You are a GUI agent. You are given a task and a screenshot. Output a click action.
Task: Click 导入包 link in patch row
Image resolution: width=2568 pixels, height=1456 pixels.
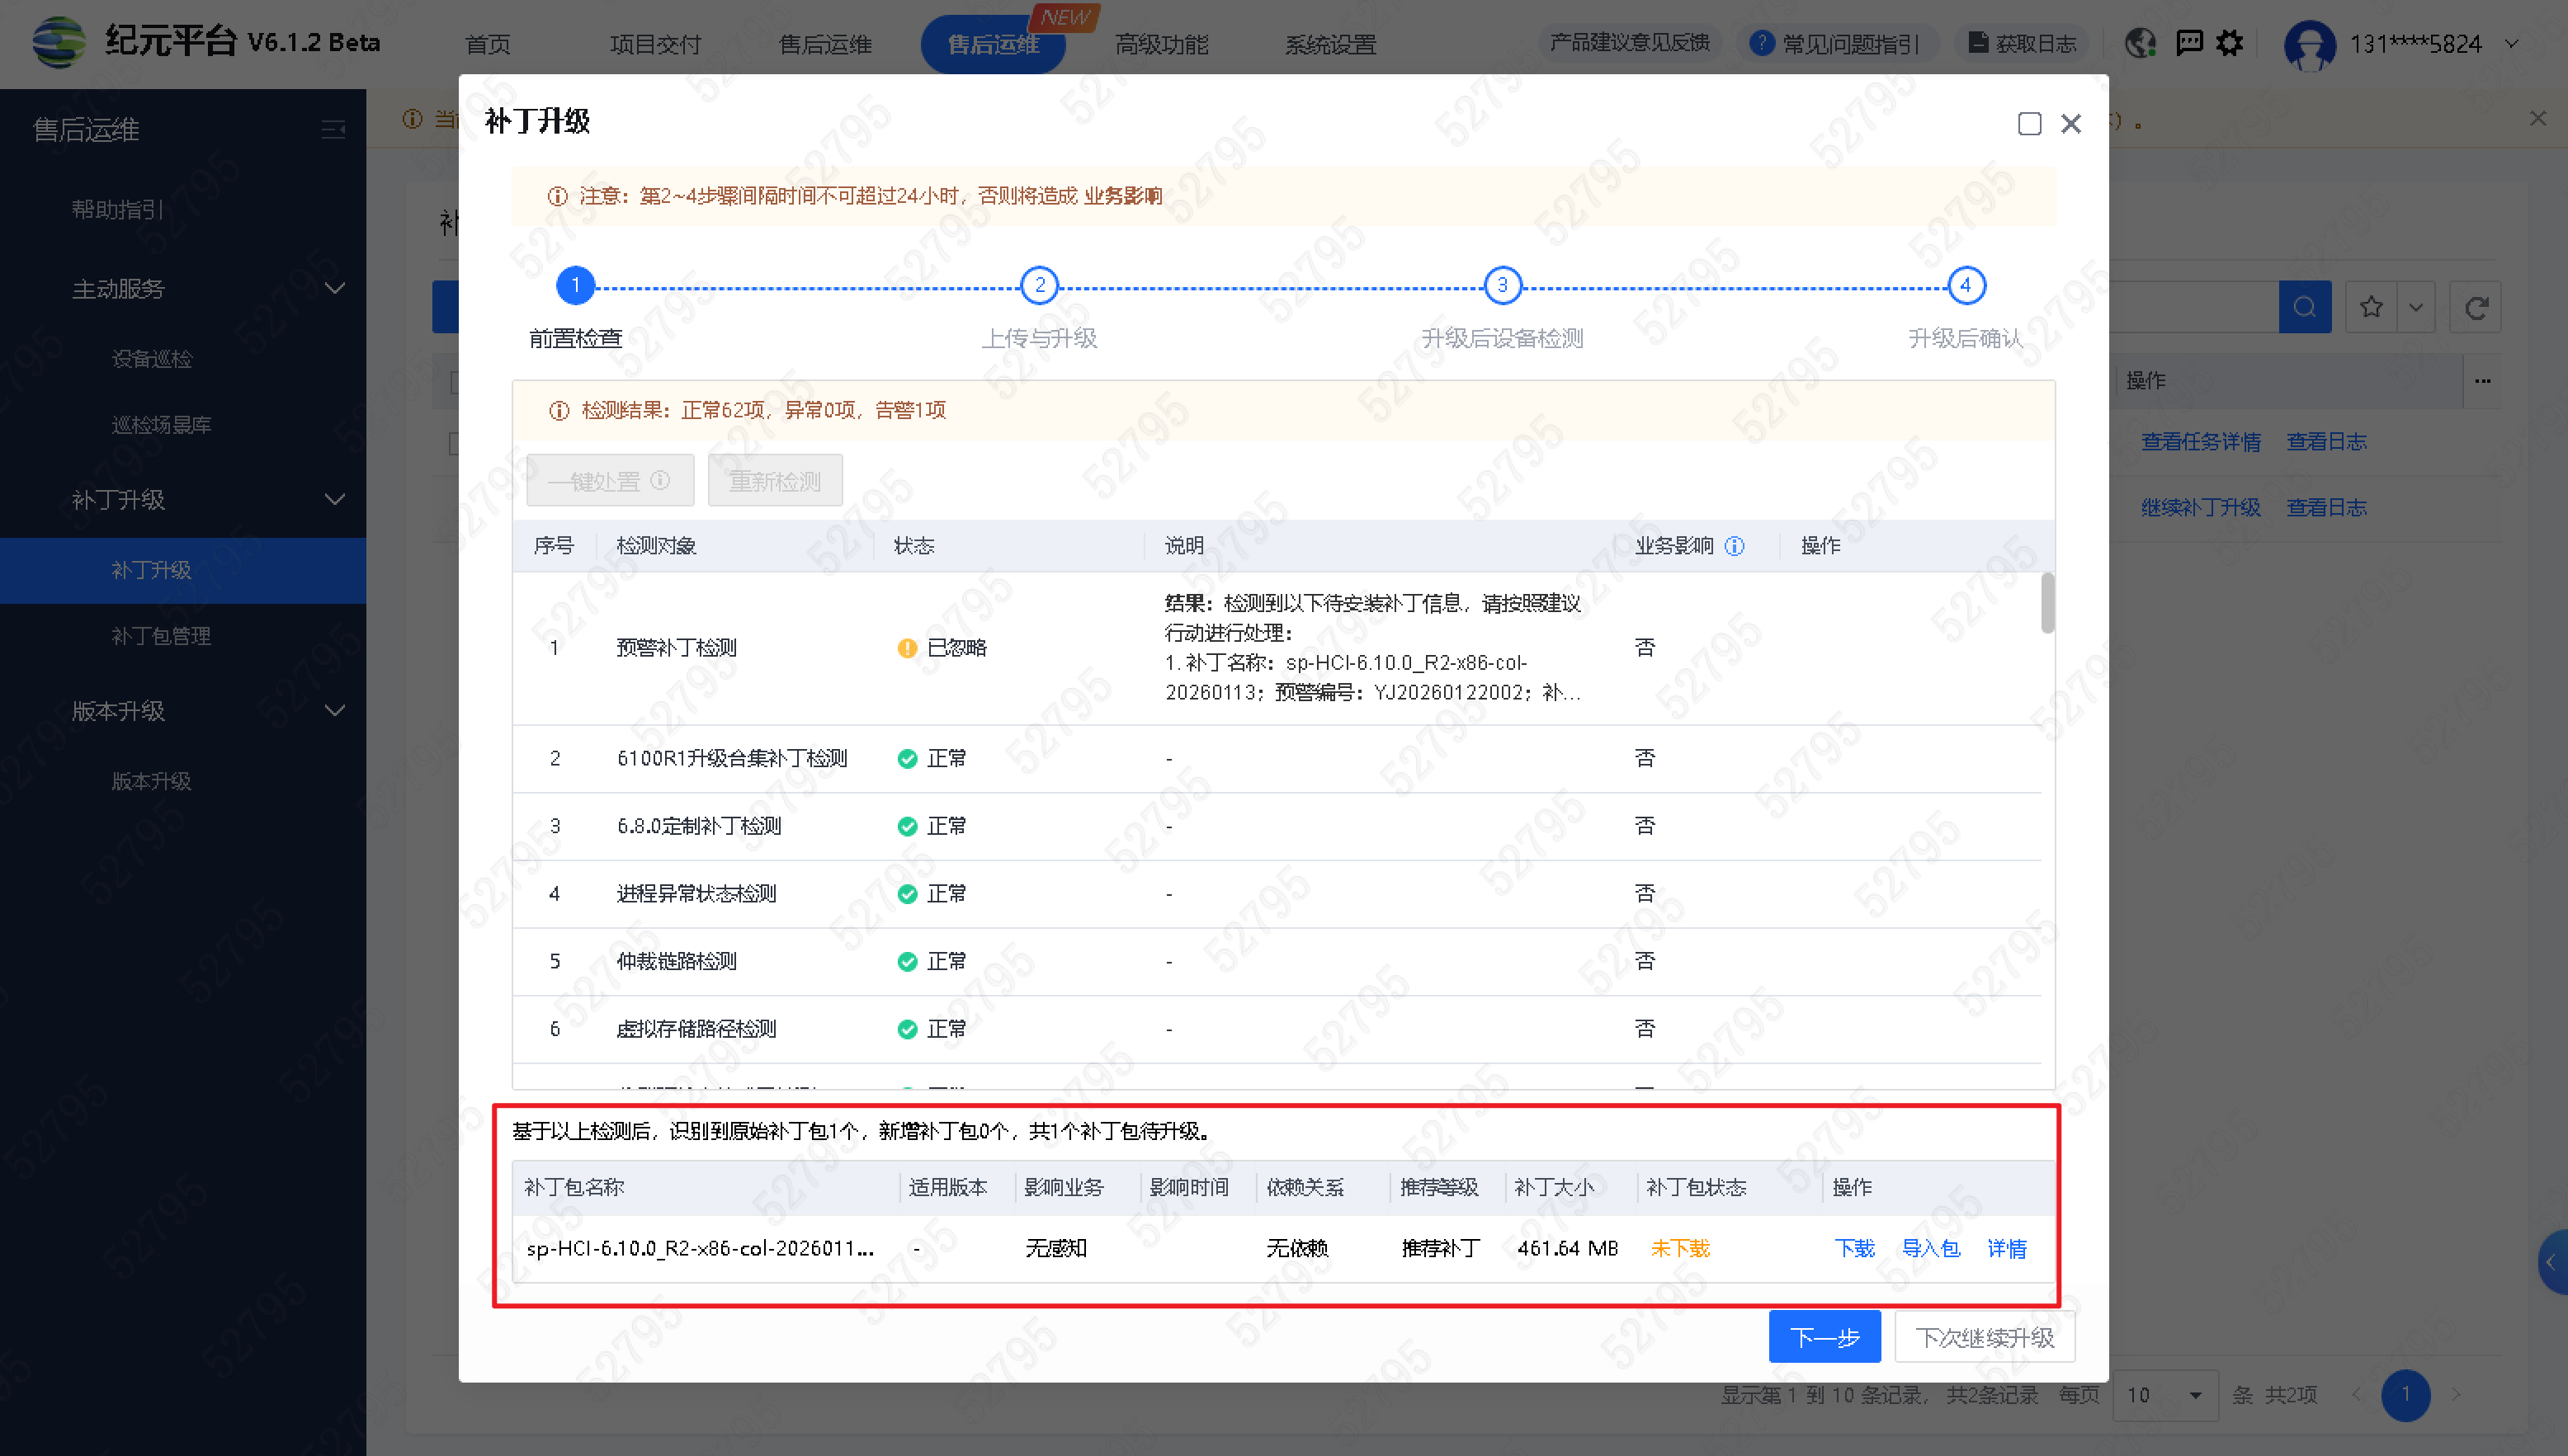1930,1248
